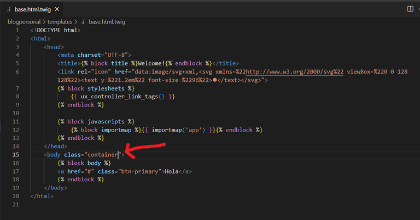Click the opening <head> tag
The width and height of the screenshot is (420, 220).
tap(54, 47)
